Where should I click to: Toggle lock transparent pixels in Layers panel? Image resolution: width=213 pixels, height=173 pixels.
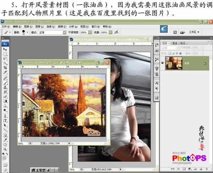point(170,53)
